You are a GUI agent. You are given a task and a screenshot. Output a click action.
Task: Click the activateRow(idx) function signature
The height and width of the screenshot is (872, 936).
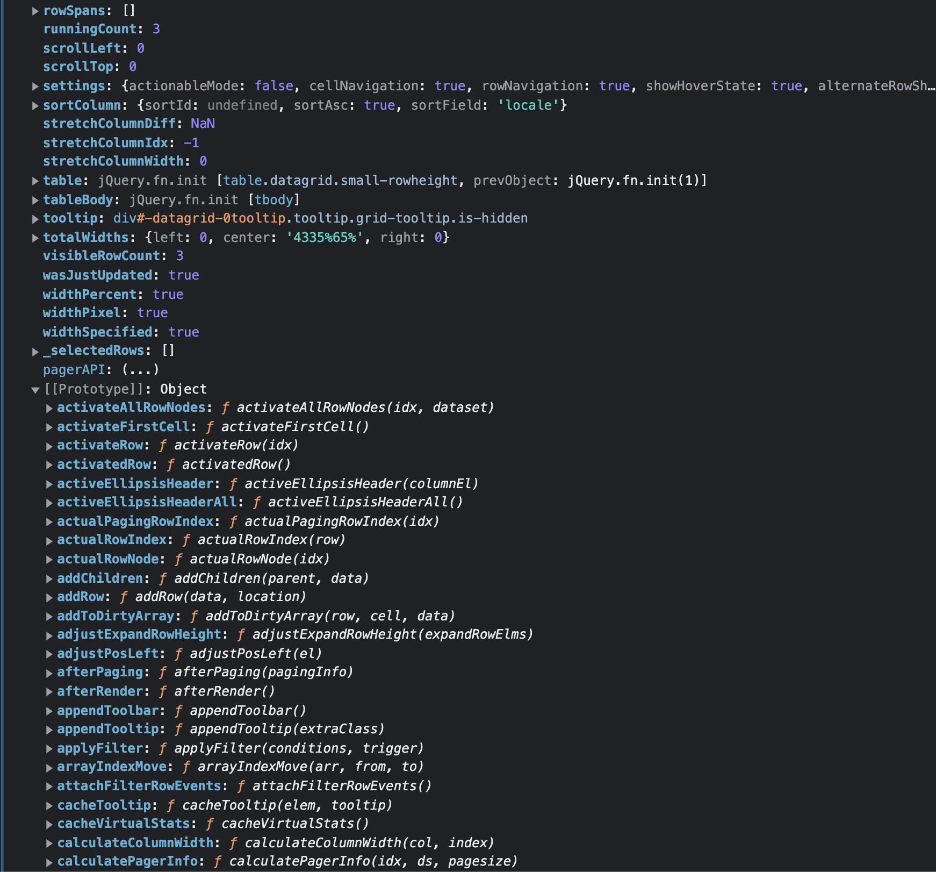(x=236, y=445)
